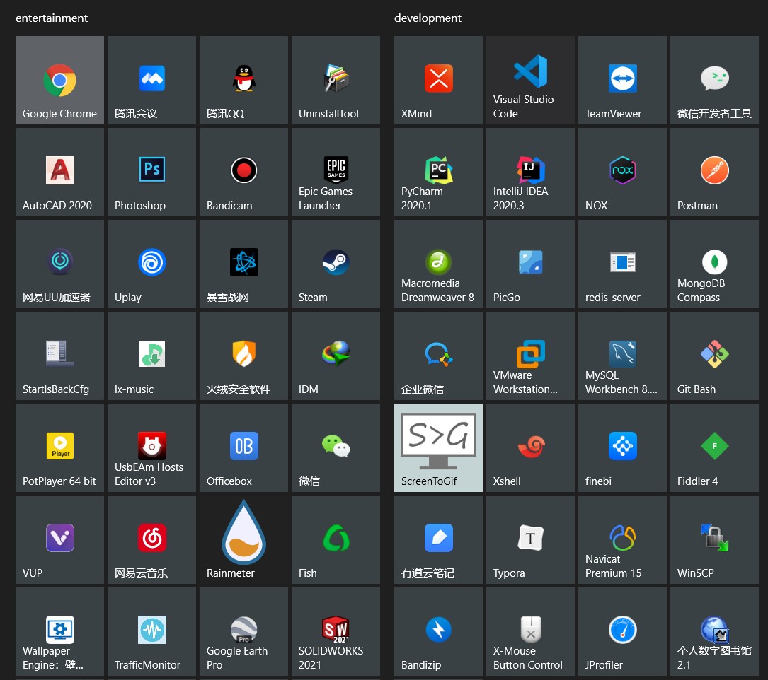Click the entertainment group header

(52, 18)
